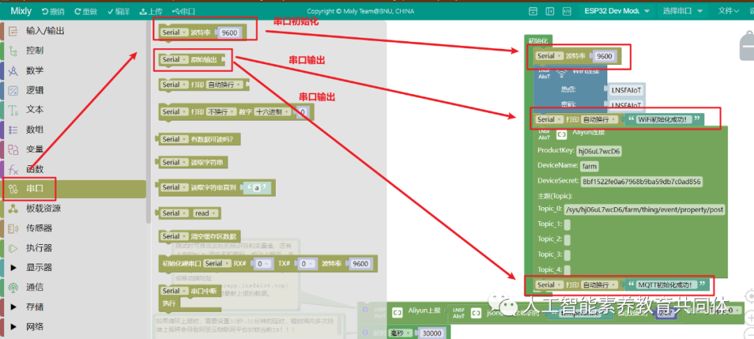The width and height of the screenshot is (754, 339).
Task: Open the 文件 file menu
Action: pyautogui.click(x=729, y=11)
